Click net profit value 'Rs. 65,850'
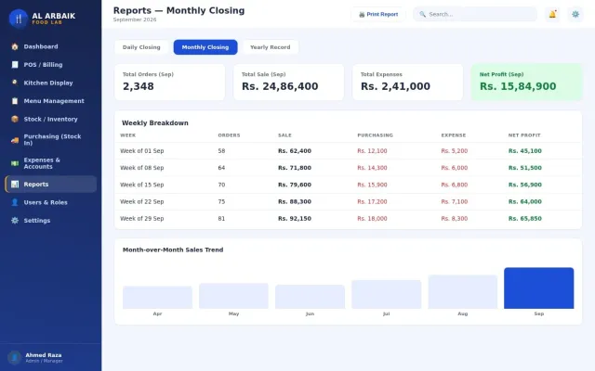The image size is (595, 371). click(525, 219)
